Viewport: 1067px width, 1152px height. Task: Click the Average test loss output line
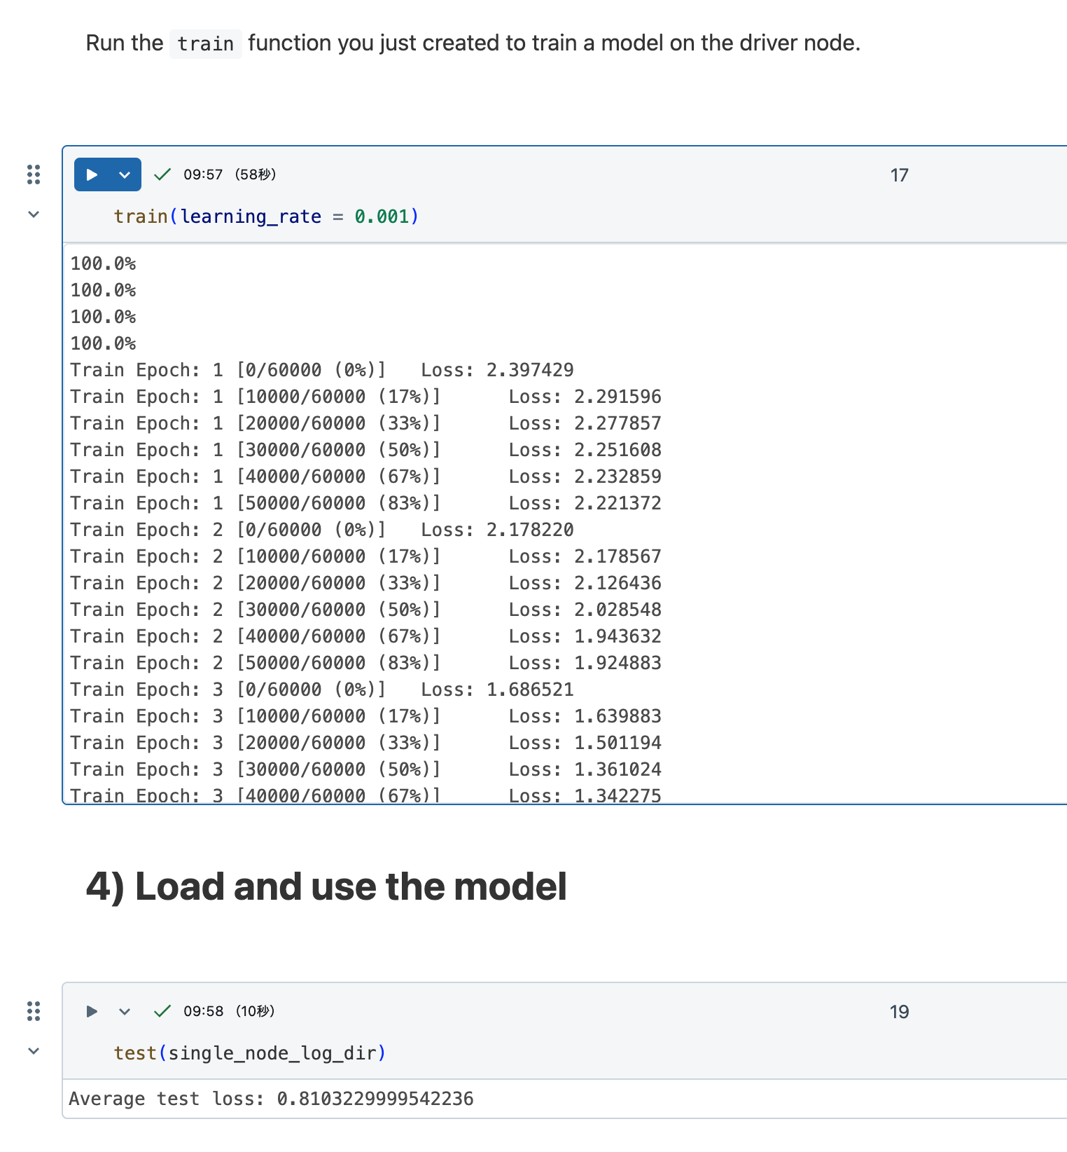271,1099
